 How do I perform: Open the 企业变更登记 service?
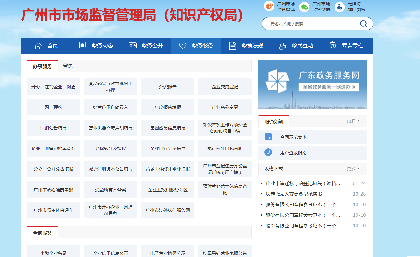click(x=225, y=87)
